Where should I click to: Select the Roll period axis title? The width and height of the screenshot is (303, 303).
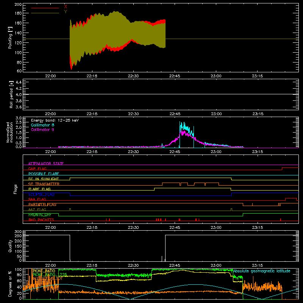tap(11, 94)
